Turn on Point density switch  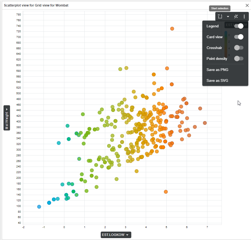(239, 59)
